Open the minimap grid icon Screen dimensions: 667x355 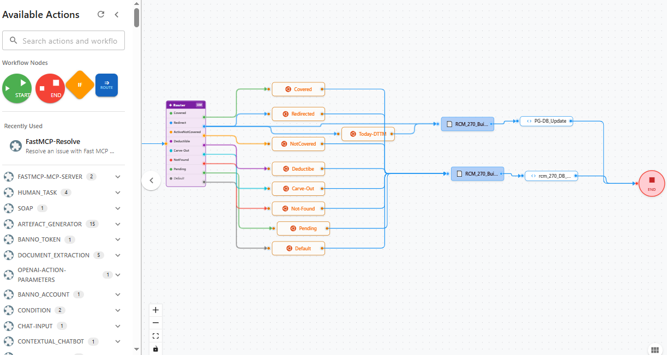point(655,350)
